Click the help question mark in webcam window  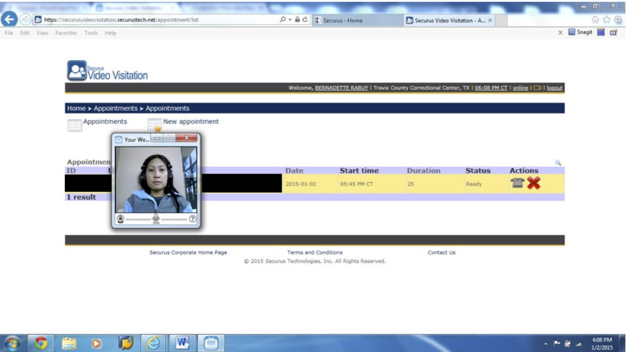(x=192, y=219)
